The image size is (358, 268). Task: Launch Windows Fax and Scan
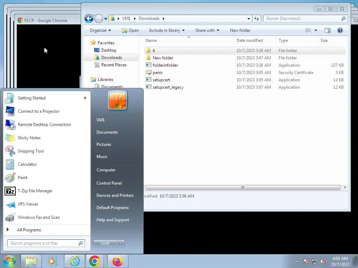[x=47, y=217]
